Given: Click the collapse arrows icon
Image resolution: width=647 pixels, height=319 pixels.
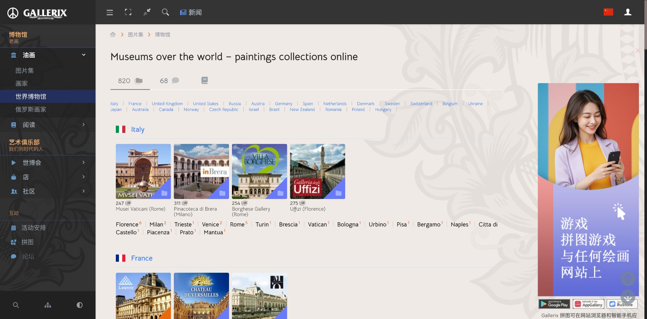Looking at the screenshot, I should [147, 12].
